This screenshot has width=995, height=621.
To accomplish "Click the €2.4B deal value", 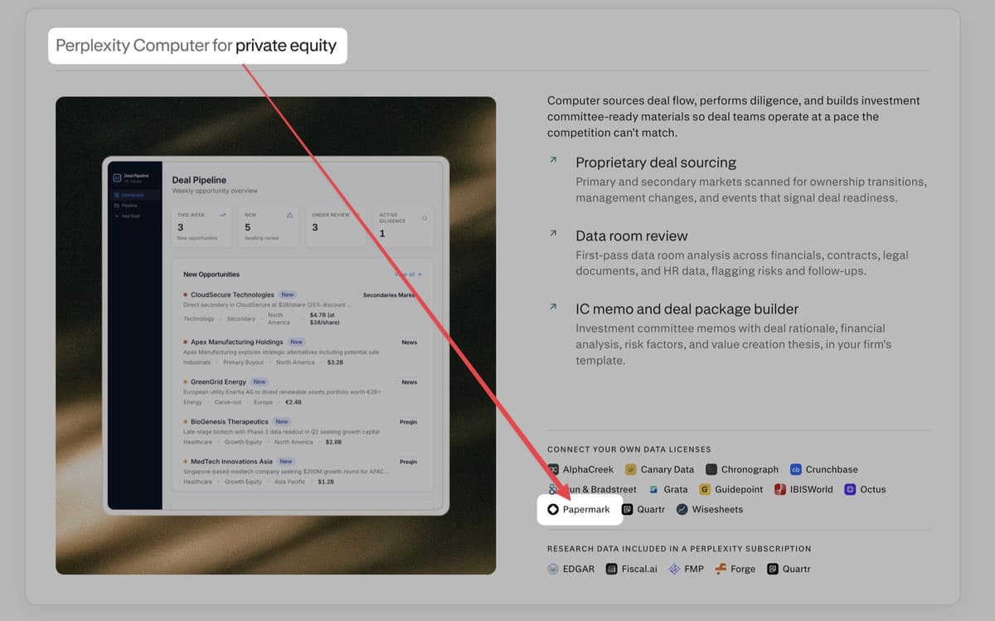I will [x=294, y=402].
